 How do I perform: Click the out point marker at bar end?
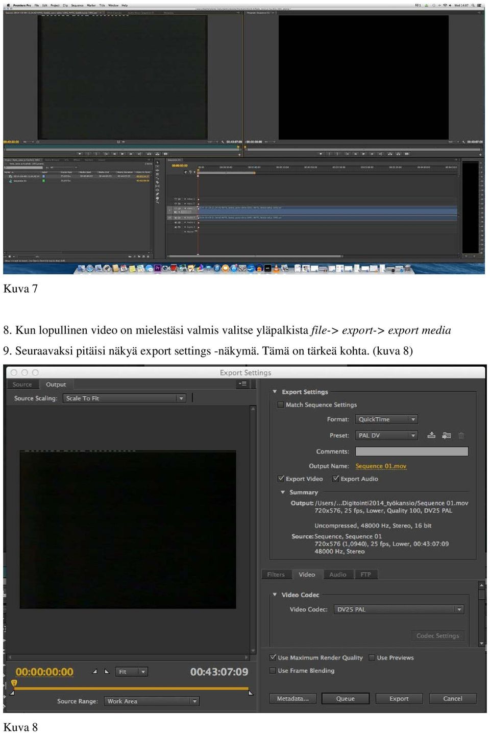click(251, 692)
